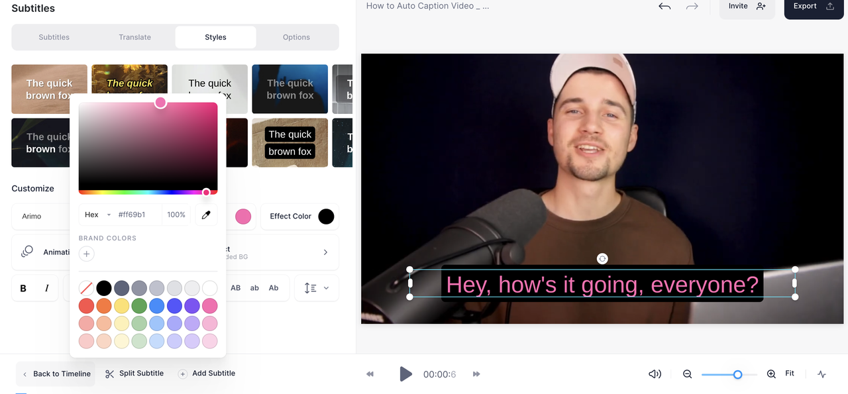Select the solid red brand color swatch
Screen dimensions: 848x394
(86, 305)
